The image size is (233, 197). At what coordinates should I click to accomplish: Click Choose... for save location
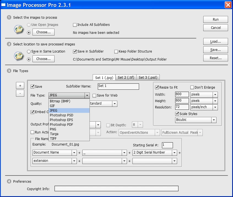[44, 59]
